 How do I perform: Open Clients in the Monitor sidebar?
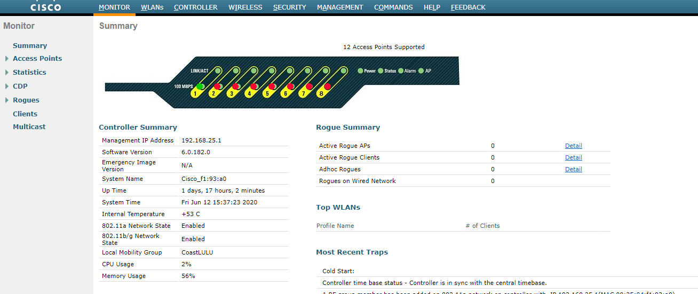click(25, 114)
